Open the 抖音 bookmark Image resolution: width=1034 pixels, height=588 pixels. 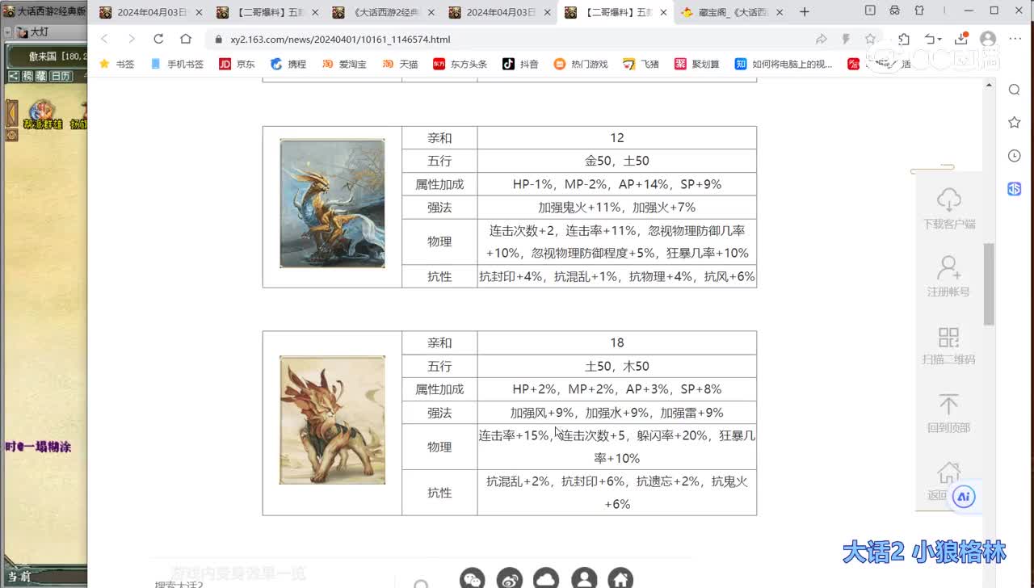pyautogui.click(x=520, y=64)
